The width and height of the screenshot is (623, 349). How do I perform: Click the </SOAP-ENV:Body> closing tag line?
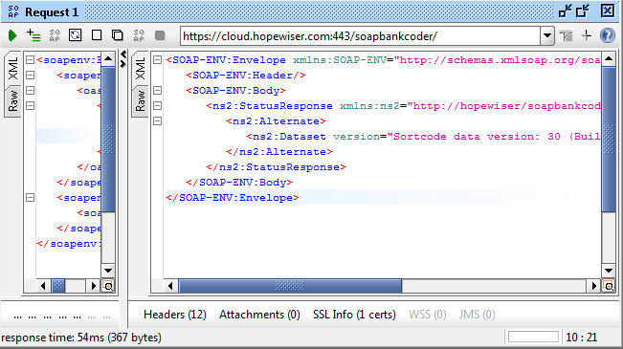pos(239,183)
